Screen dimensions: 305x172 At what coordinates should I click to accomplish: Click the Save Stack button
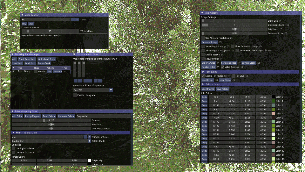click(x=17, y=63)
